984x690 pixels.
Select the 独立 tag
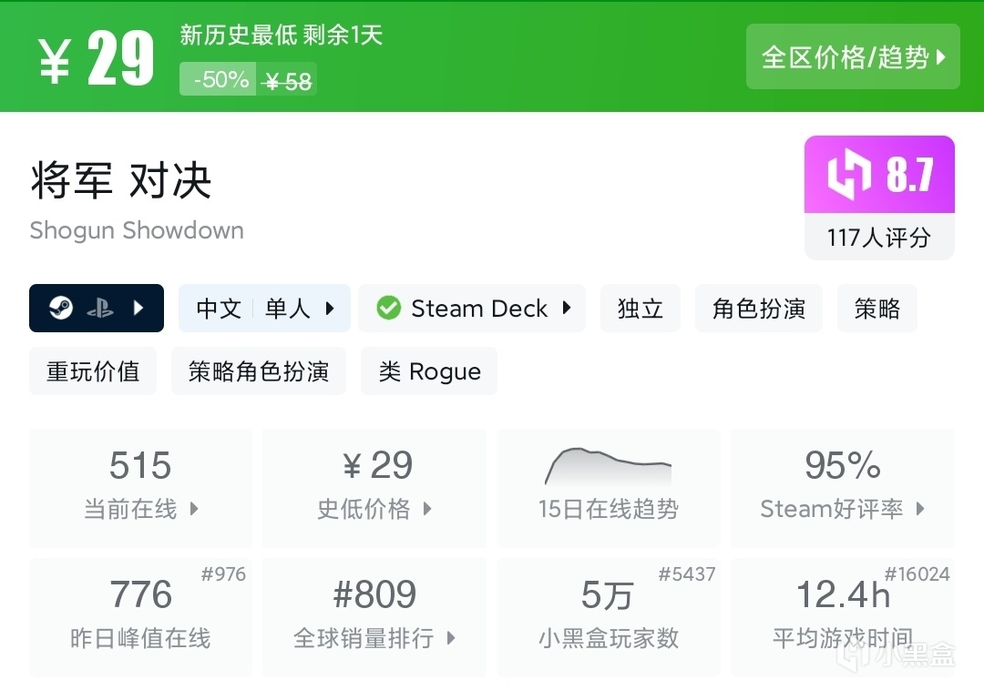coord(641,309)
